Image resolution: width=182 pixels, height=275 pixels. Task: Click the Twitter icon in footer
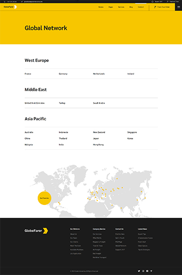139,271
